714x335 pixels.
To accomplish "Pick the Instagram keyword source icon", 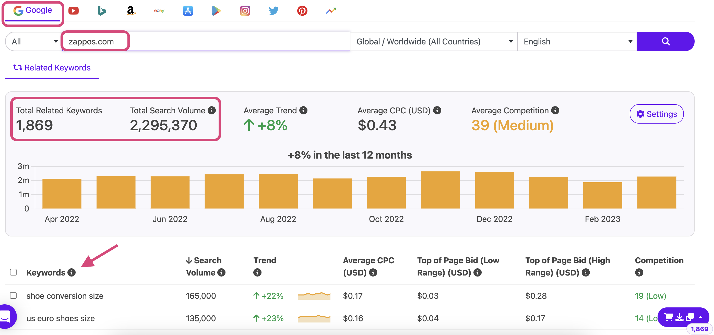I will tap(245, 11).
